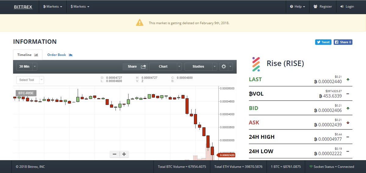Switch to the Order Book tab
366x173 pixels.
59,55
